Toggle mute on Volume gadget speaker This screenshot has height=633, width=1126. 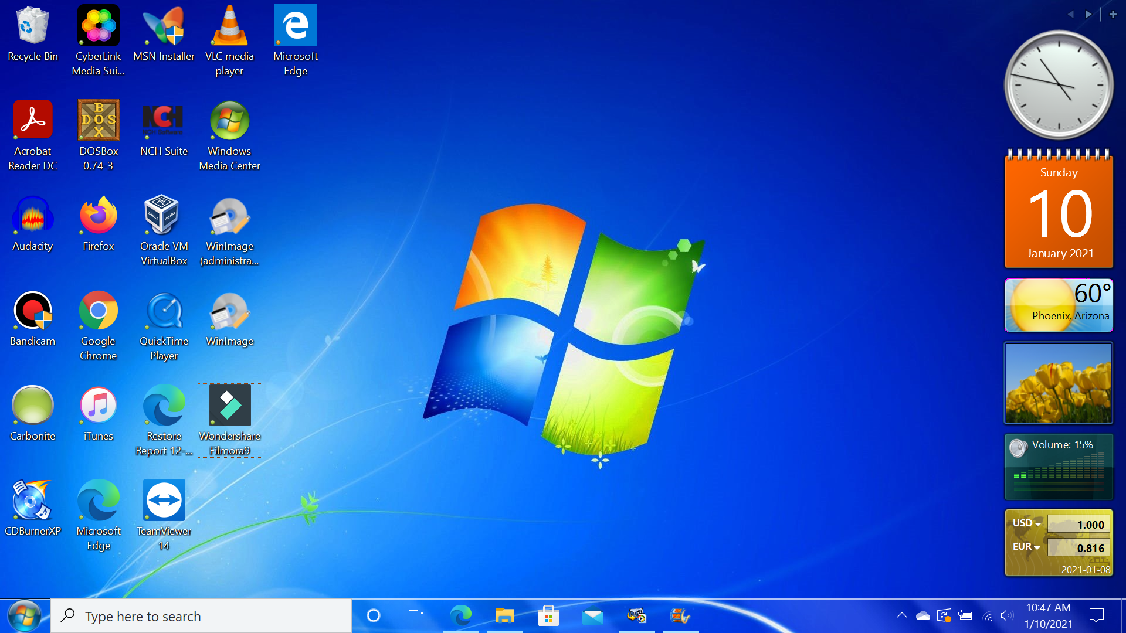click(1019, 448)
